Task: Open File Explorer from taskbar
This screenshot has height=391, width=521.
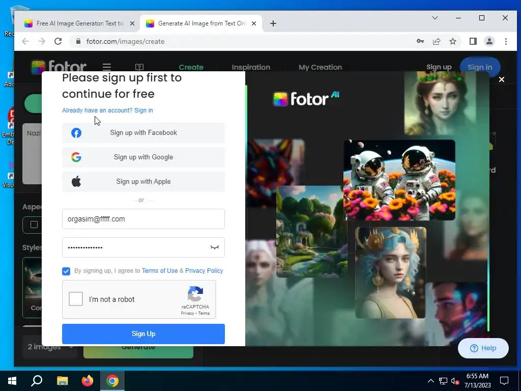Action: tap(62, 381)
